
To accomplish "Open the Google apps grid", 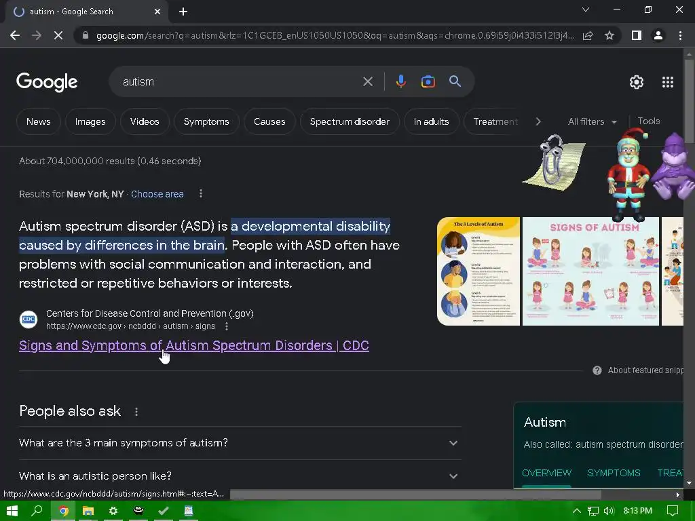I will pyautogui.click(x=668, y=82).
